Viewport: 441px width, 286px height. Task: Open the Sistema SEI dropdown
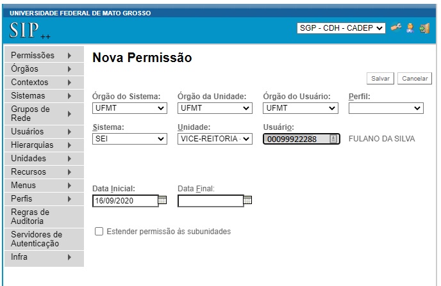pyautogui.click(x=129, y=139)
